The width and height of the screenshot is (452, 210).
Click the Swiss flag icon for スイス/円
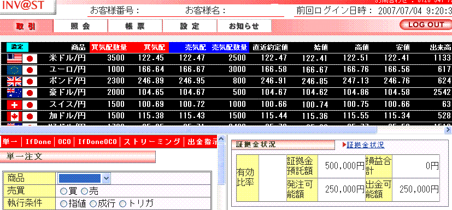click(14, 105)
